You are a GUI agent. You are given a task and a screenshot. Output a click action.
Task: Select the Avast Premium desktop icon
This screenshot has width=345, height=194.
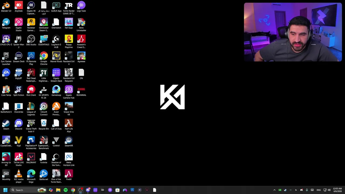point(56,109)
